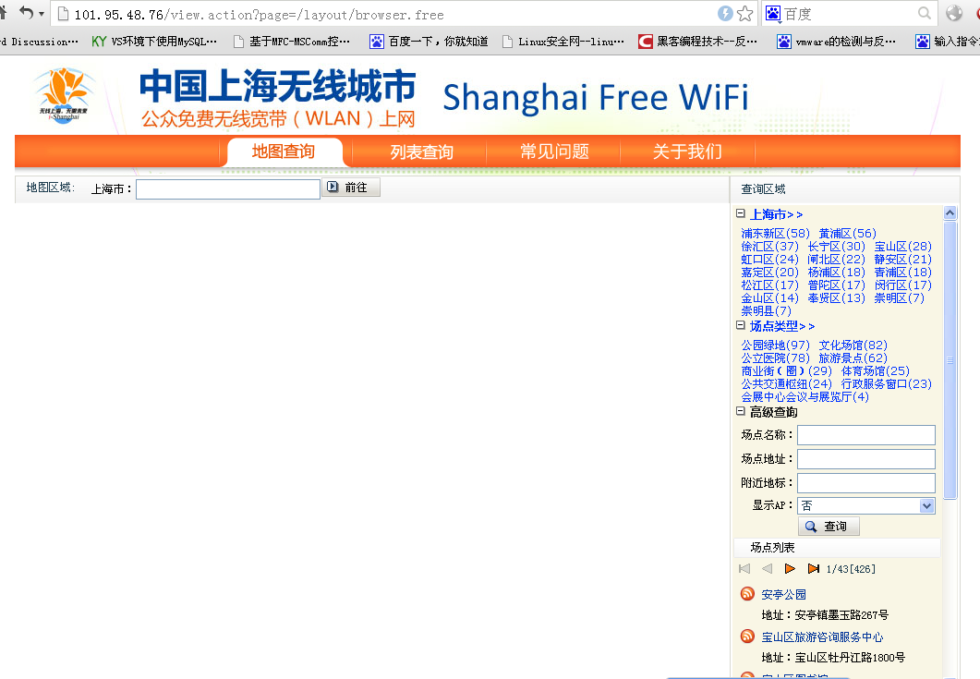Click the 场点地址 input field
This screenshot has height=679, width=980.
click(866, 459)
